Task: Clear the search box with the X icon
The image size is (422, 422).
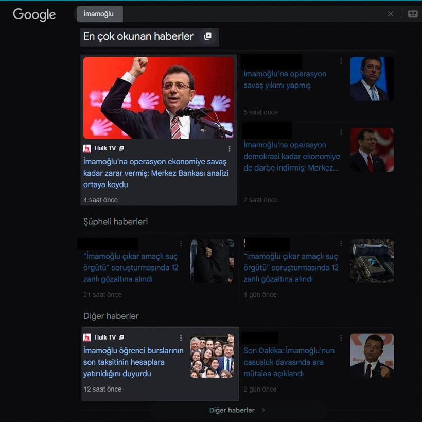Action: pos(390,14)
